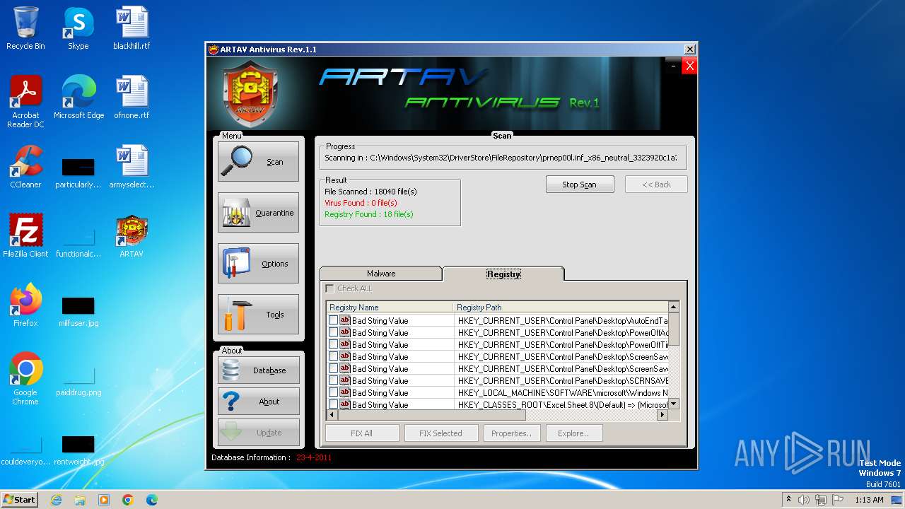Check the PowerOffTi registry row checkbox

point(333,344)
